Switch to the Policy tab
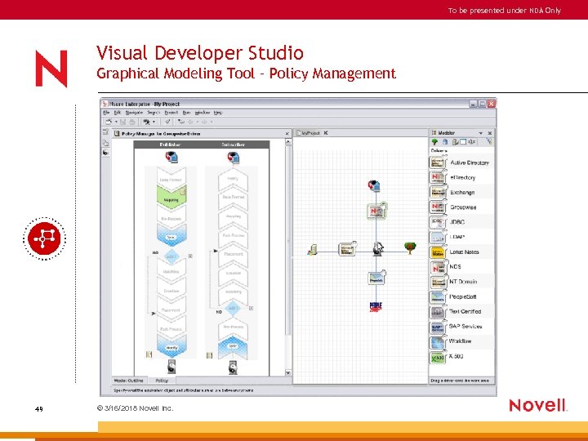This screenshot has width=588, height=441. tap(162, 381)
